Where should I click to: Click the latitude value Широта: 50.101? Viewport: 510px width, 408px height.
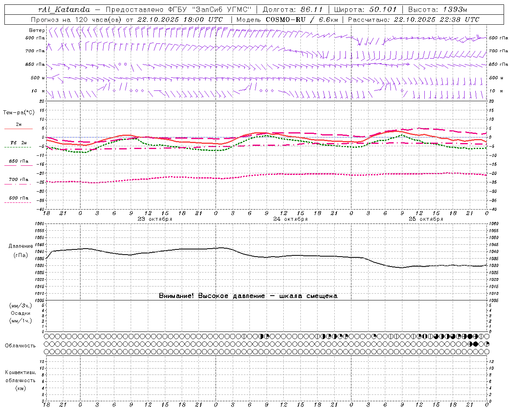pos(365,10)
